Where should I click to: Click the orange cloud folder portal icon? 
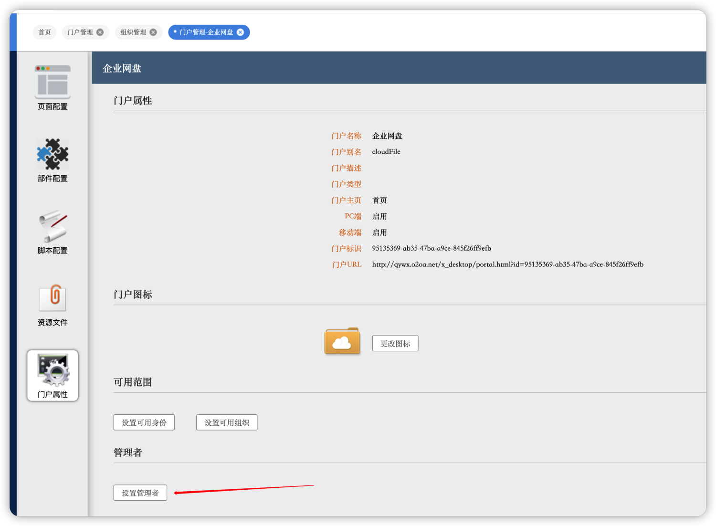click(x=342, y=341)
